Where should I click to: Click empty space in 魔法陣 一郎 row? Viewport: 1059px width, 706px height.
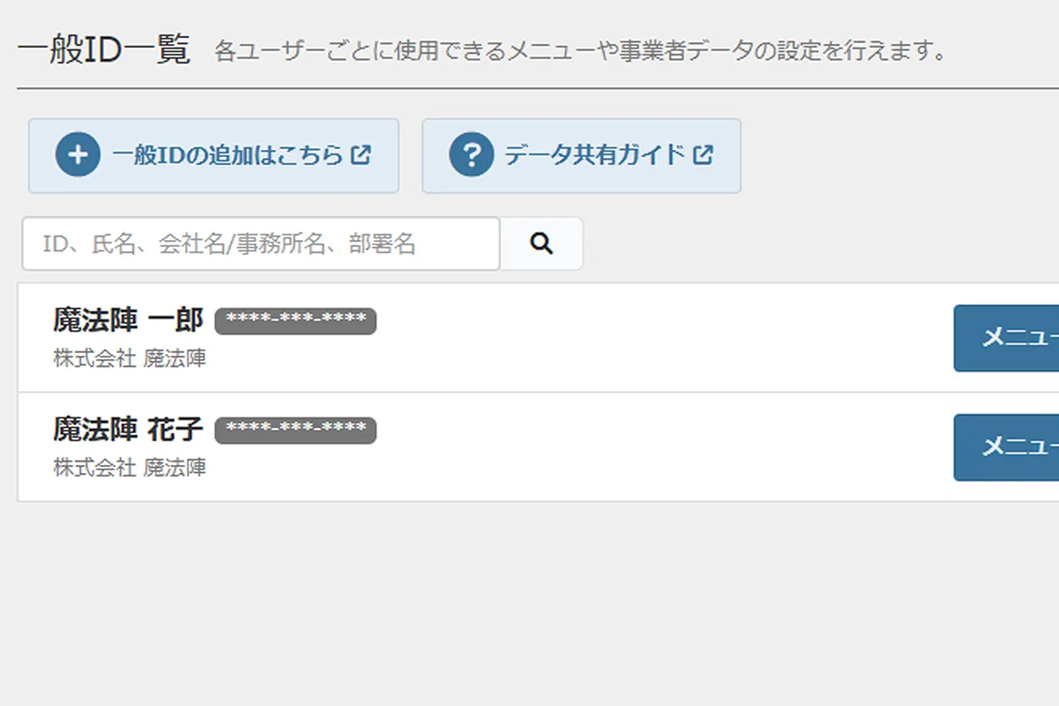pyautogui.click(x=662, y=338)
